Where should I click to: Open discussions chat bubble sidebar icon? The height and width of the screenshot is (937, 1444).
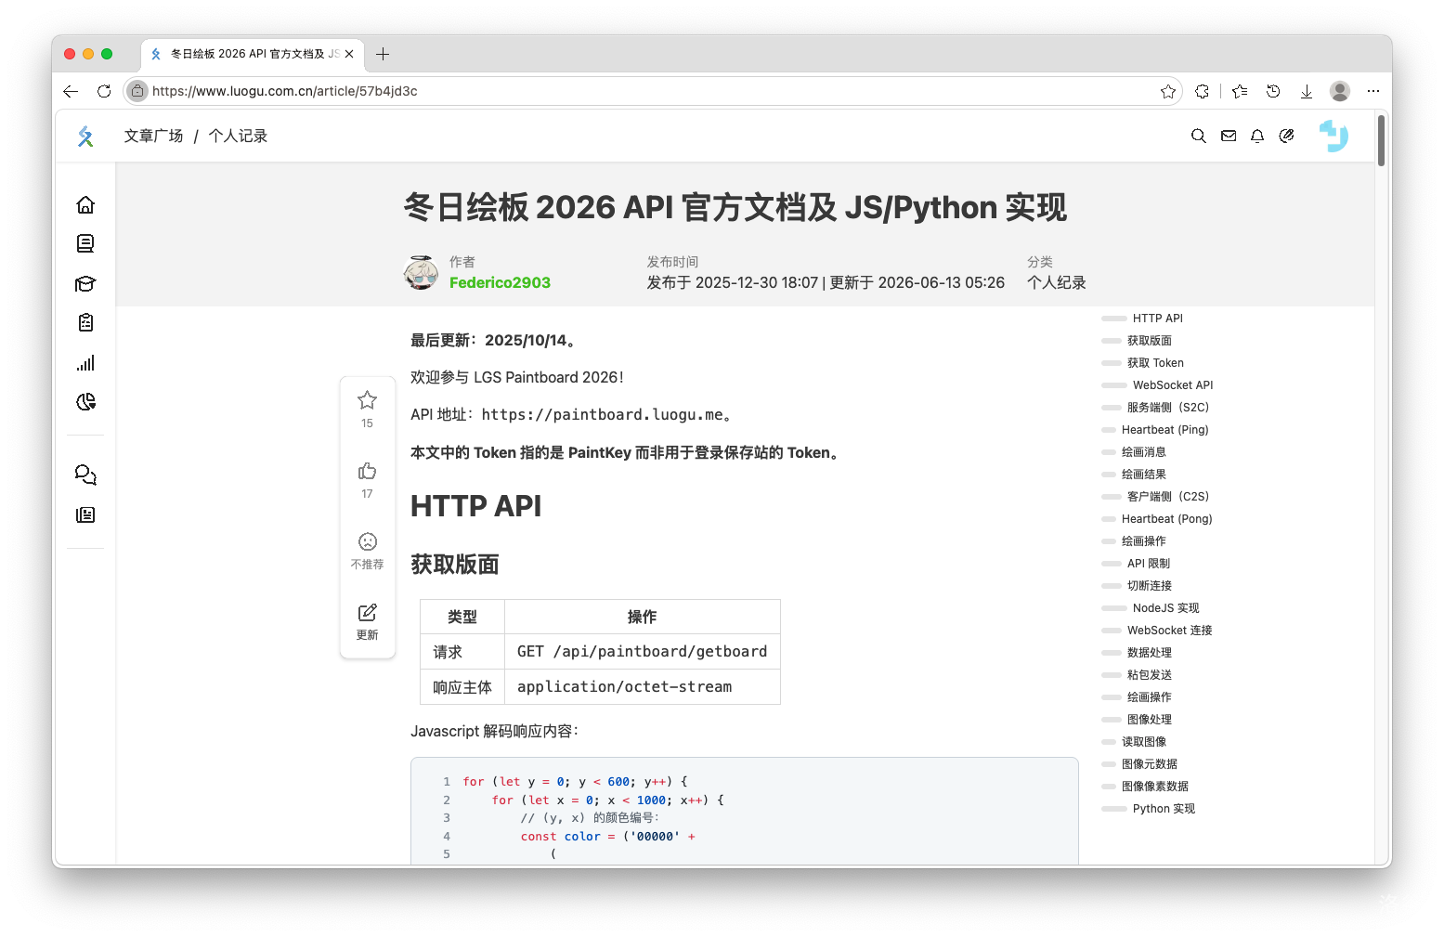[85, 475]
